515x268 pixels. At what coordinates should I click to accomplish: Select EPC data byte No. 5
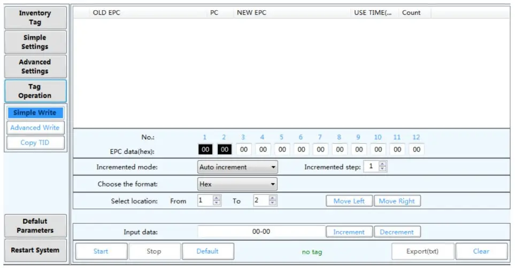click(x=282, y=149)
